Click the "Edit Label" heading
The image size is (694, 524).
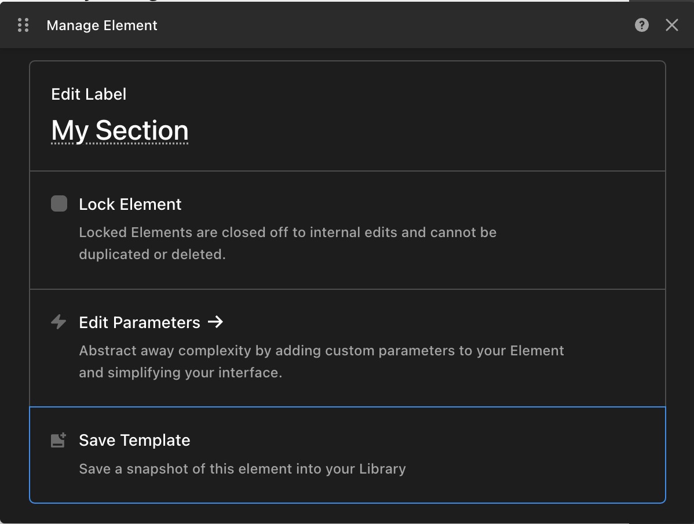click(x=89, y=94)
